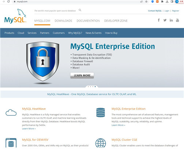Open MySQL's Twitter page icon

pyautogui.click(x=165, y=20)
